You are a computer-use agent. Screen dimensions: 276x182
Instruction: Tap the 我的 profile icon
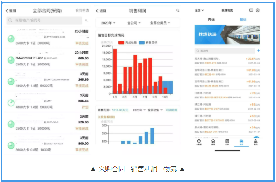255,141
